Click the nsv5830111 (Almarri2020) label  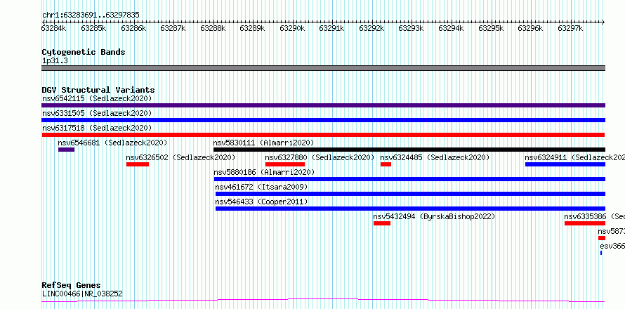tap(263, 143)
